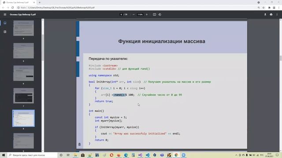Open the thumbnails view in sidebar
This screenshot has width=282, height=158.
(5, 23)
